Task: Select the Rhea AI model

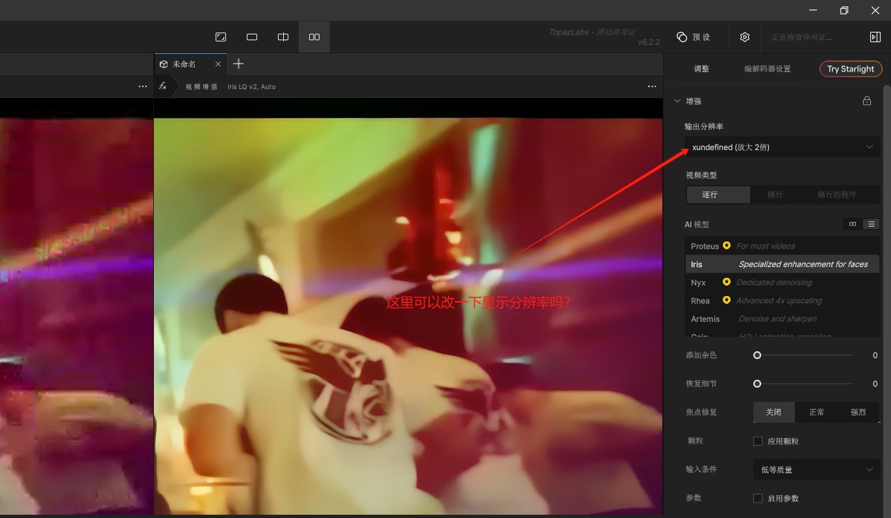Action: [x=783, y=301]
